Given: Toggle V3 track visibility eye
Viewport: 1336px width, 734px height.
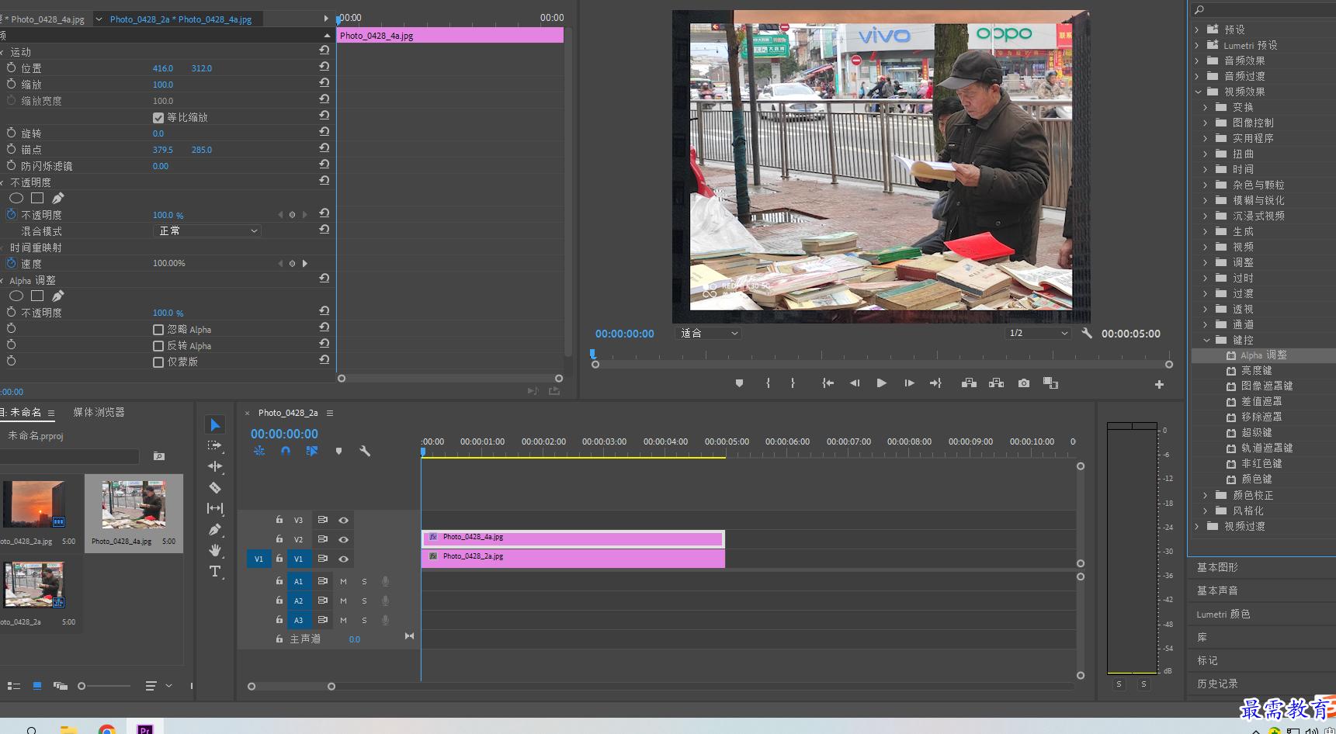Looking at the screenshot, I should point(343,520).
